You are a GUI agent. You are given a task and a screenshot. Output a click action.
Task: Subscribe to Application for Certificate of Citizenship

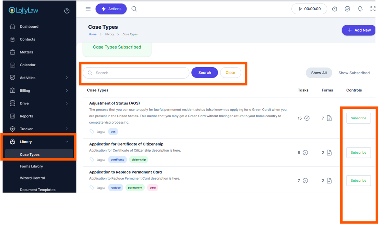[x=358, y=153]
